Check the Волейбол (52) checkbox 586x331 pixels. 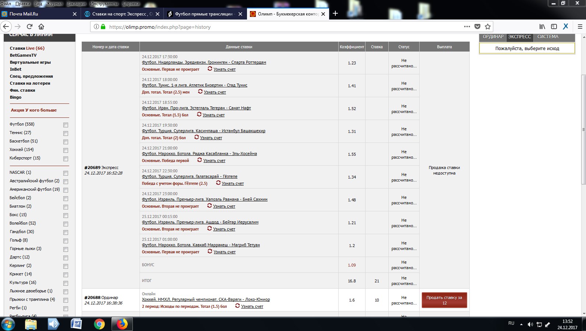(x=66, y=224)
